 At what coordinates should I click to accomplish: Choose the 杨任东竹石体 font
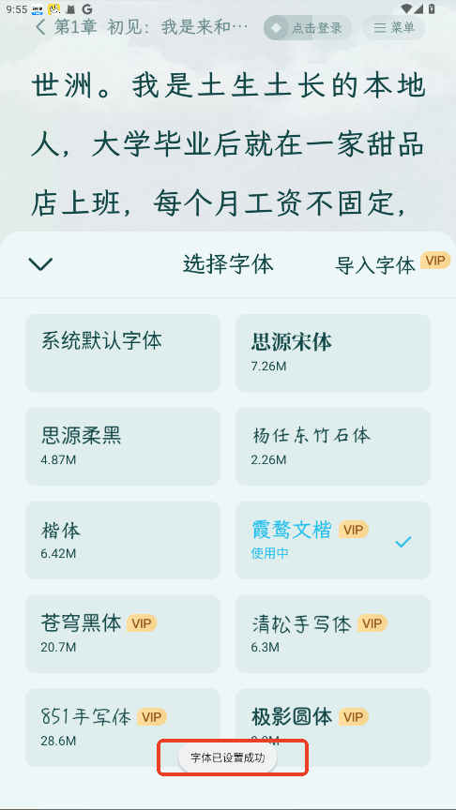click(333, 446)
